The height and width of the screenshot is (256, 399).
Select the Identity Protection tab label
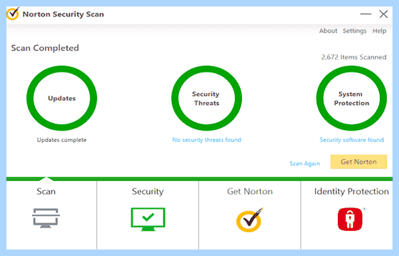tap(351, 192)
